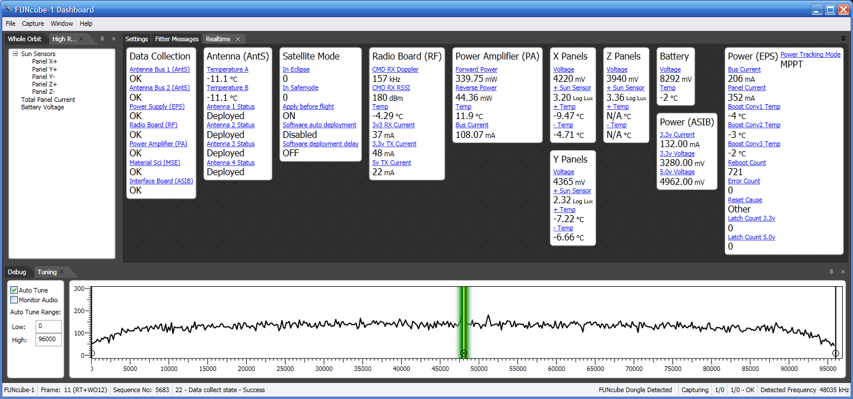
Task: Select the left-edge spectrum range marker
Action: pos(92,353)
